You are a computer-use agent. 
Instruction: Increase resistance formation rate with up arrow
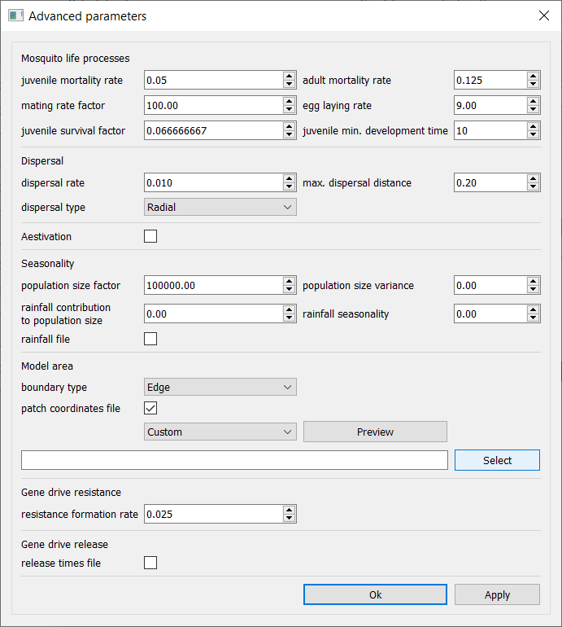[x=290, y=510]
